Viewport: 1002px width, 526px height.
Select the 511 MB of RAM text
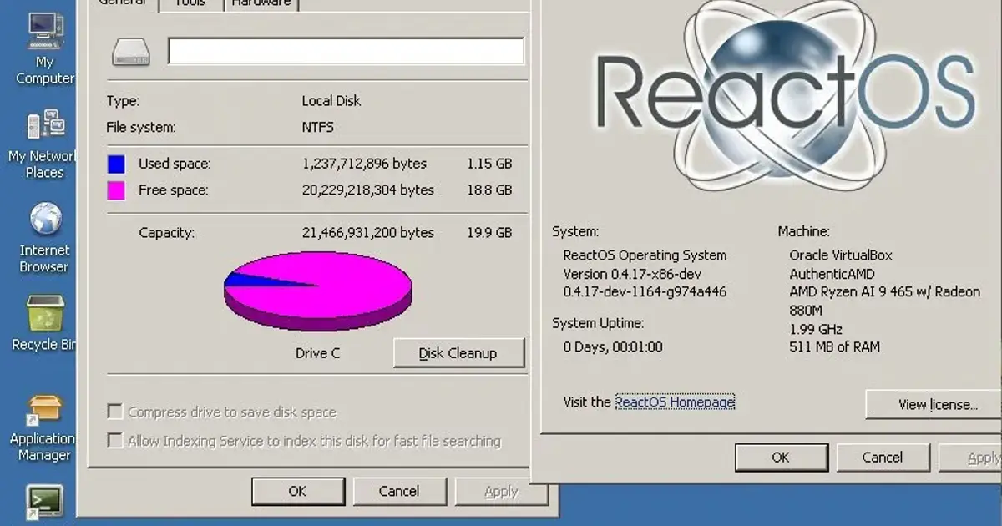pos(835,347)
